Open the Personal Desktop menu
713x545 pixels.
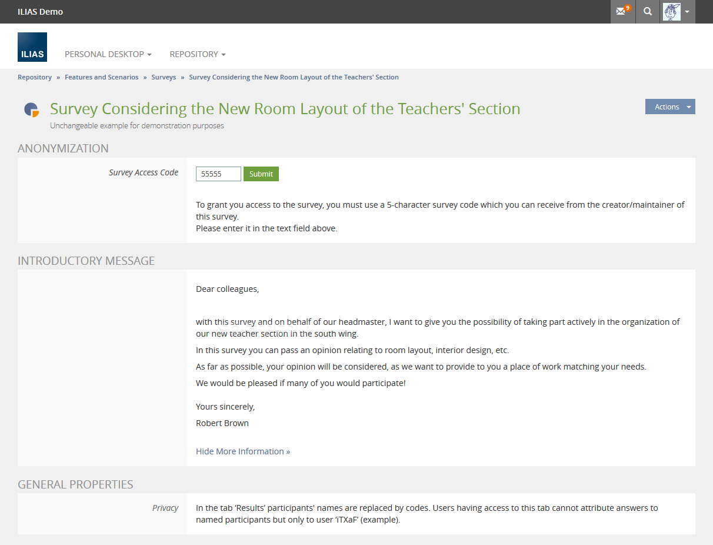[x=108, y=54]
